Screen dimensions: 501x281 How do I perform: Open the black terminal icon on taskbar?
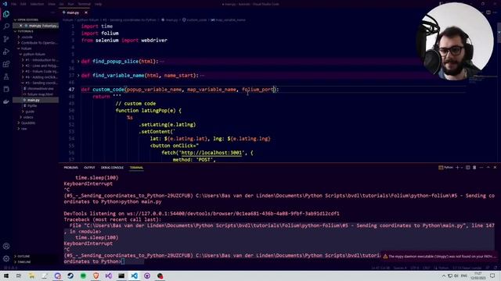pyautogui.click(x=121, y=276)
